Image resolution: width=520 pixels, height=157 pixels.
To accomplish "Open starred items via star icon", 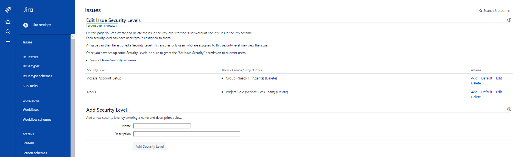I will 8,22.
